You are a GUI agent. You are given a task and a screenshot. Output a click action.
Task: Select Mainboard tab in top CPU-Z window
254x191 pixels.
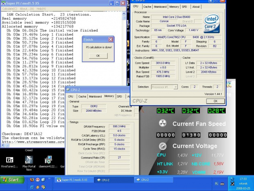[x=160, y=7]
